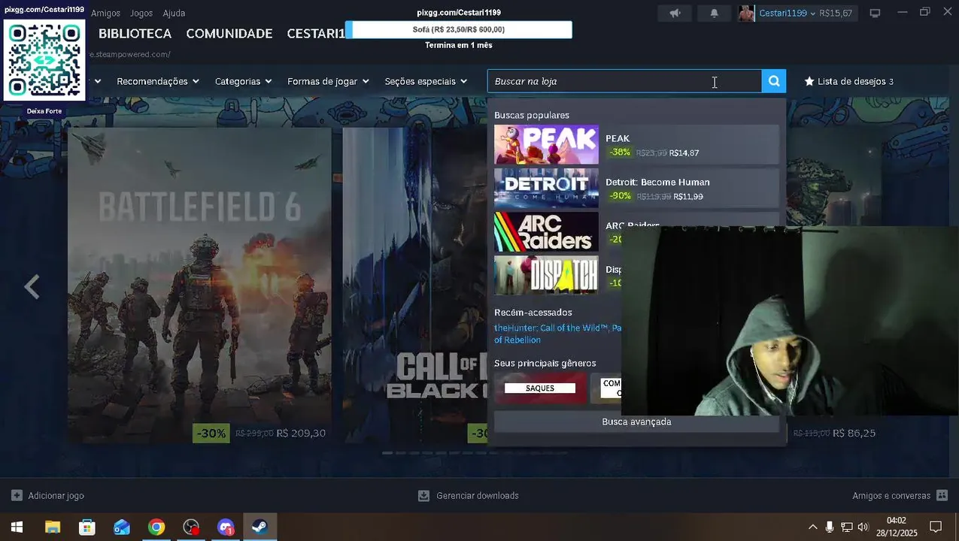
Task: Click the wallet balance R$15,67
Action: tap(836, 13)
